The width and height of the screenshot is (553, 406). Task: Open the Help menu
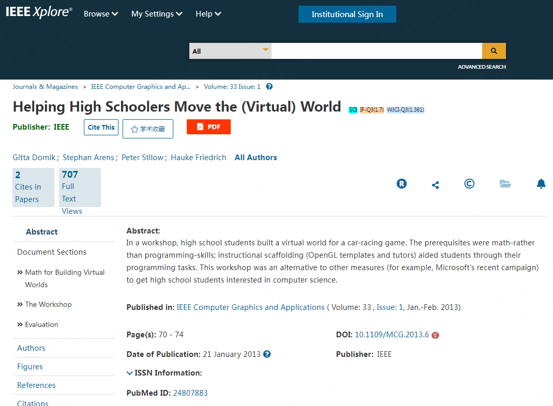point(208,14)
